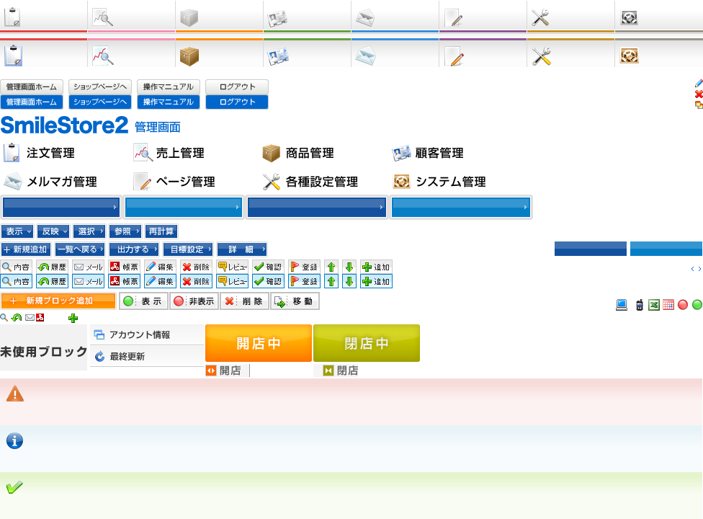Click the standalone green circle status icon
The width and height of the screenshot is (703, 519).
pyautogui.click(x=697, y=305)
